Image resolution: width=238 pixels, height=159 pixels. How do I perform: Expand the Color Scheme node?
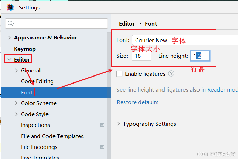click(16, 103)
